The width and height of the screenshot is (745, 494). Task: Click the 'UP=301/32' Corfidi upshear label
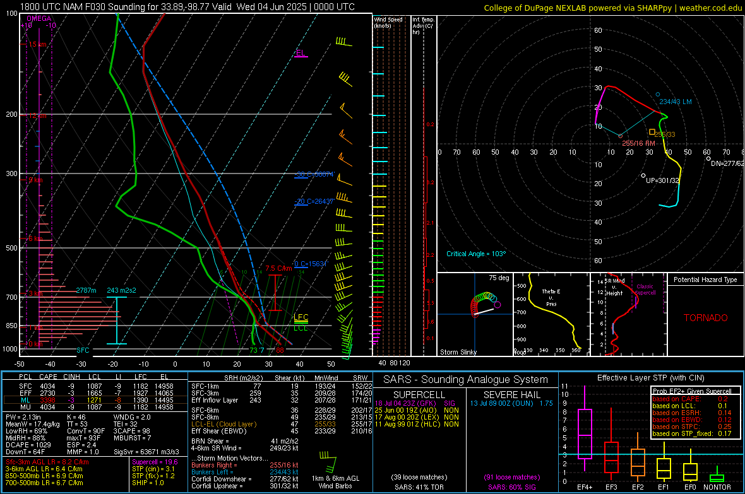pyautogui.click(x=662, y=180)
